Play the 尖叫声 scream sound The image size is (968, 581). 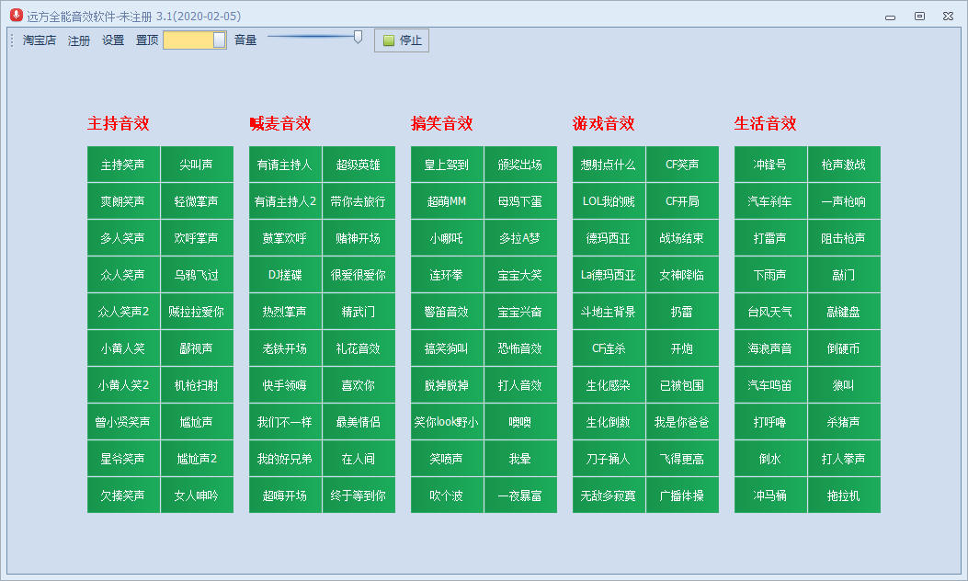pyautogui.click(x=197, y=165)
